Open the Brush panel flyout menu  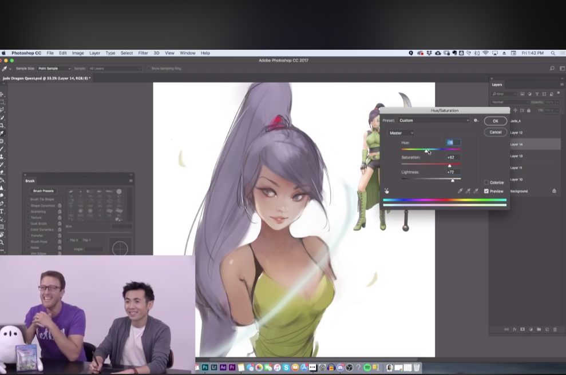[131, 181]
